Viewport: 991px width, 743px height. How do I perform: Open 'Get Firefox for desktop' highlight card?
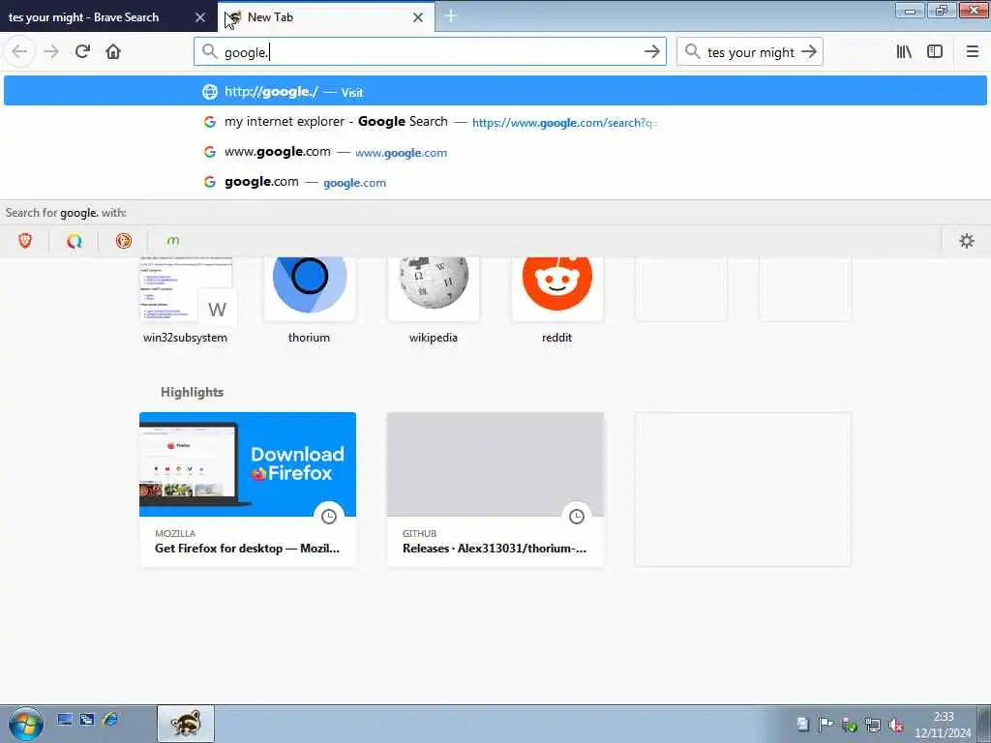pyautogui.click(x=248, y=489)
